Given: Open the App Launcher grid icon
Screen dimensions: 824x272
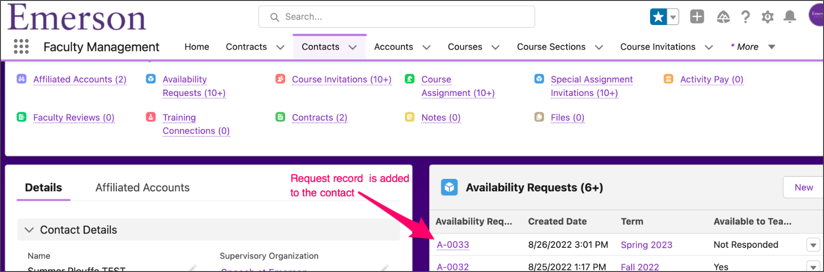Looking at the screenshot, I should click(21, 46).
